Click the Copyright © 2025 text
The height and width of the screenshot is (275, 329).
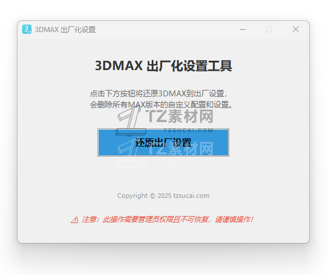(144, 196)
